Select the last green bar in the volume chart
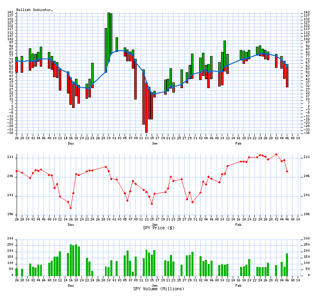This screenshot has height=296, width=318. [287, 264]
